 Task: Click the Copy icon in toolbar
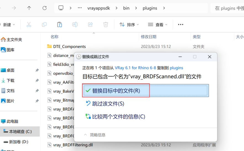pos(44,25)
